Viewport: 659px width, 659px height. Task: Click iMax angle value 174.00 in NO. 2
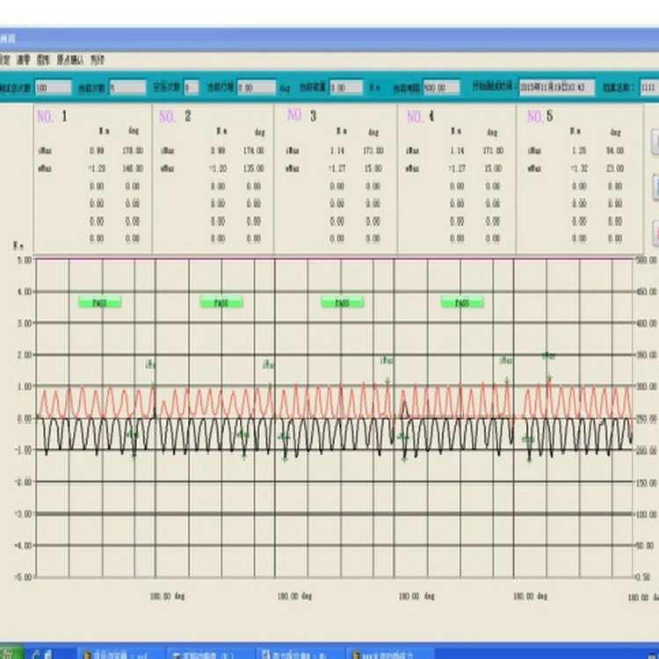click(x=254, y=150)
